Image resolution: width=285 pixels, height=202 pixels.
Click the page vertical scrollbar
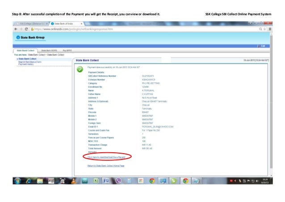[271, 102]
